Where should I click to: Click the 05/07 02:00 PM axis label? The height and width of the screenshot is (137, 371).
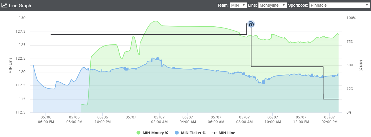click(x=329, y=120)
